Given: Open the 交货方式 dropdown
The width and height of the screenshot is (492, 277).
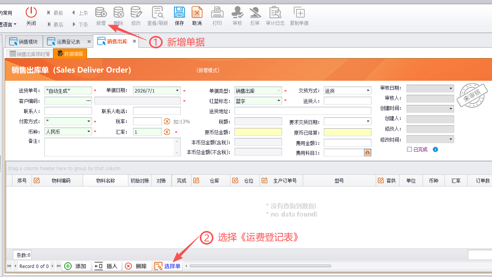Looking at the screenshot, I should pos(368,91).
